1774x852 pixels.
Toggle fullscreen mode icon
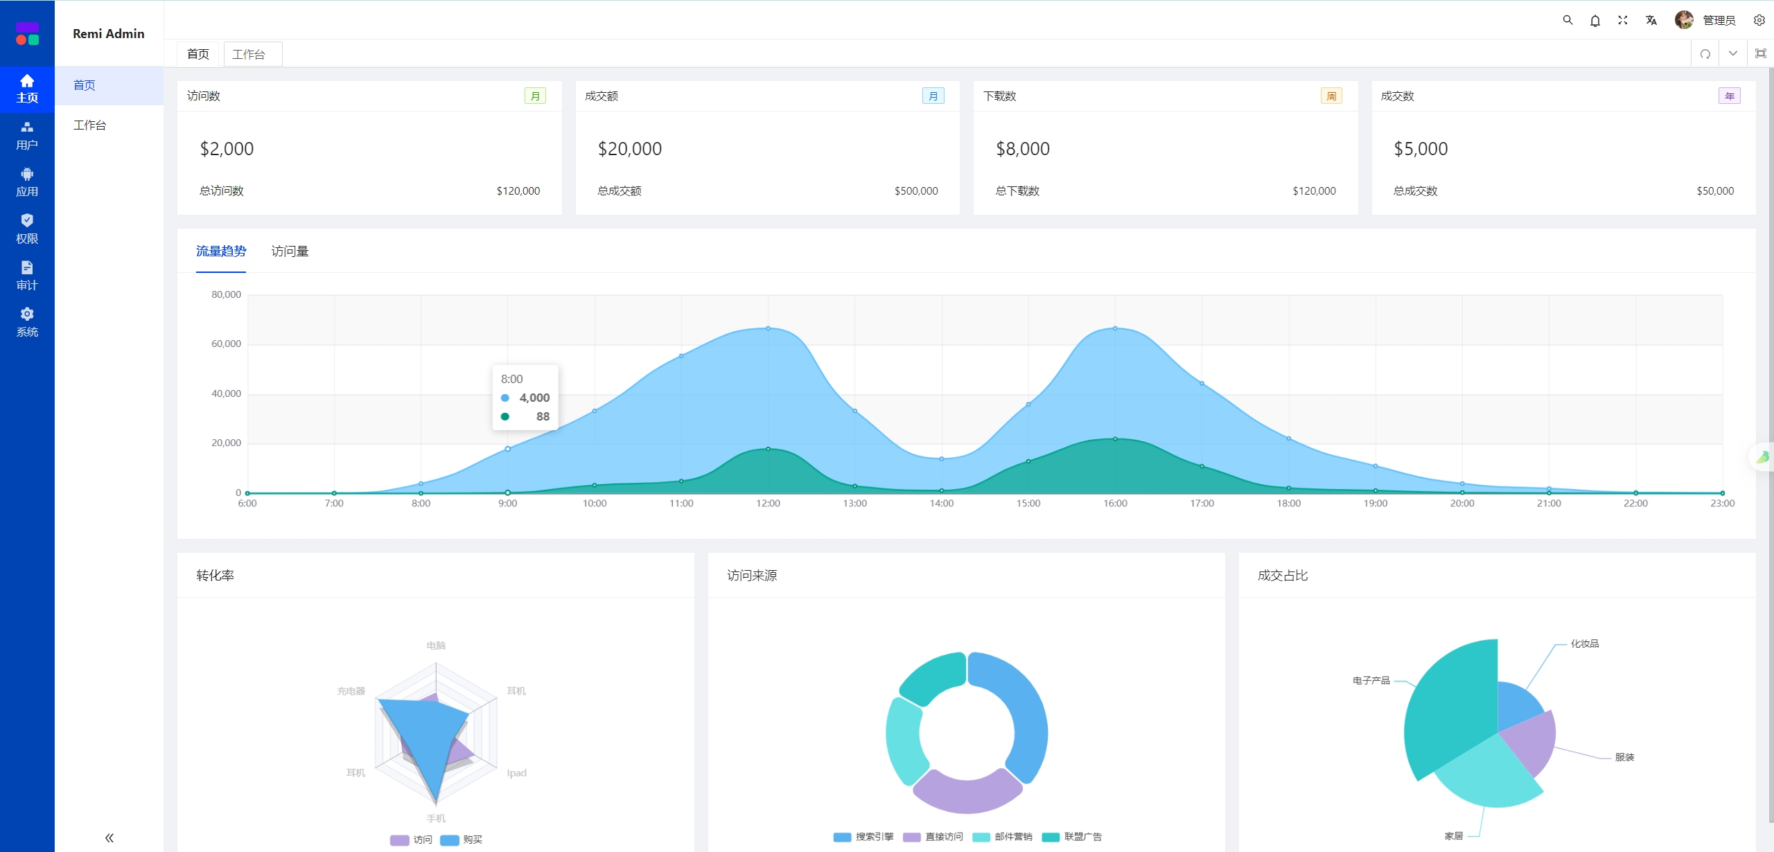click(1623, 20)
